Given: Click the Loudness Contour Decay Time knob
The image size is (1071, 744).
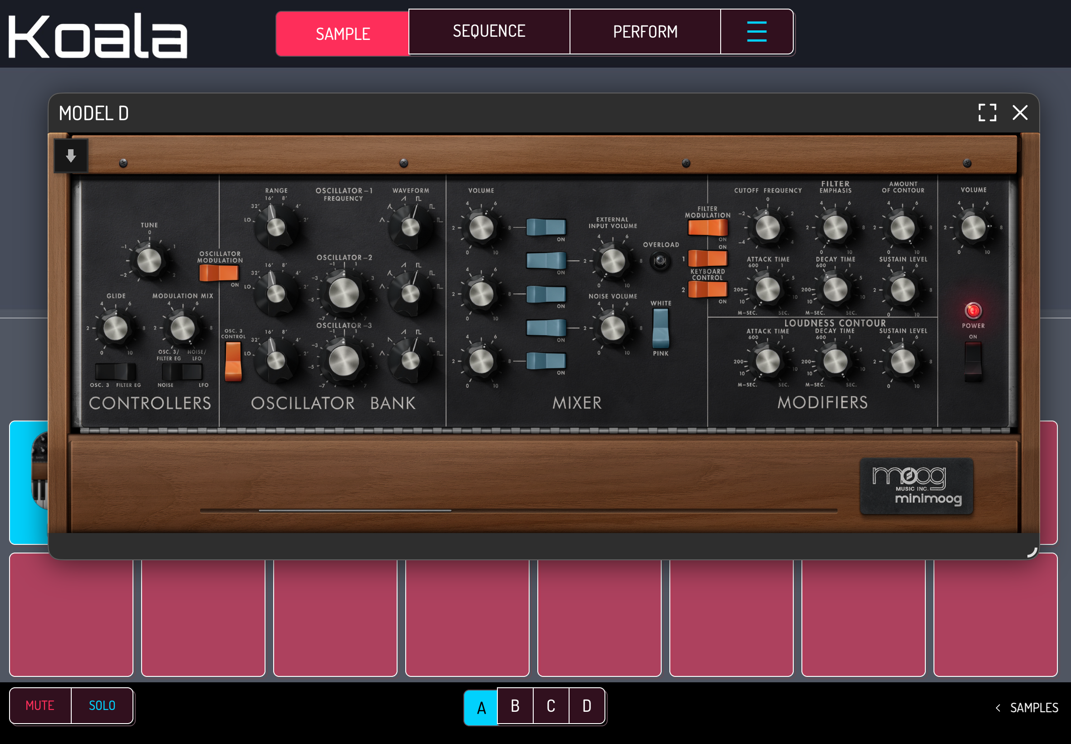Looking at the screenshot, I should [835, 361].
